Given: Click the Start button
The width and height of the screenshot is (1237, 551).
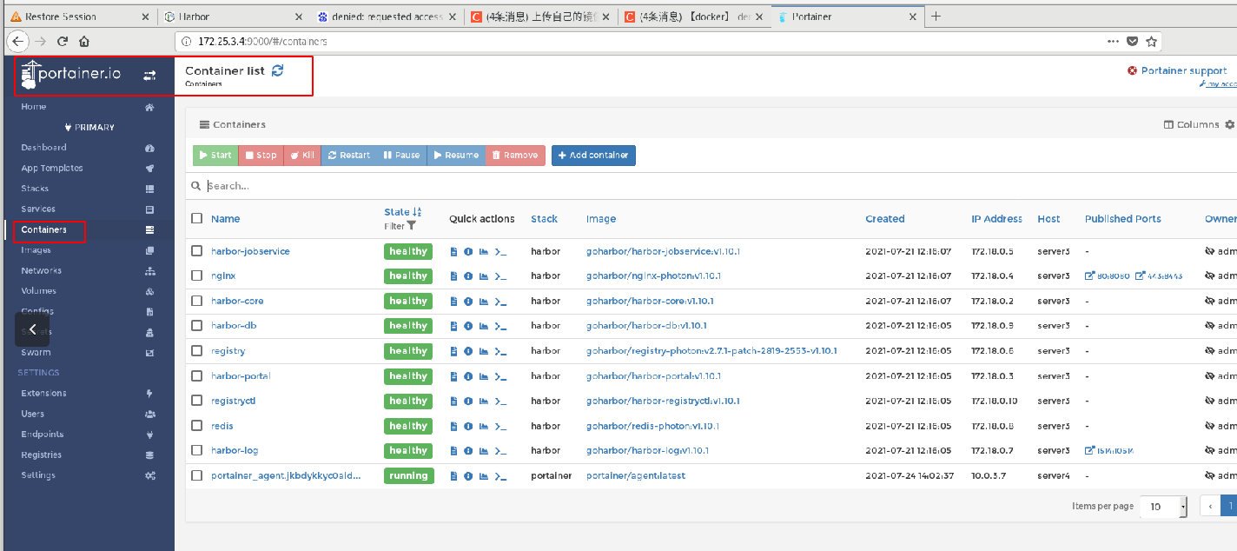Looking at the screenshot, I should (x=215, y=156).
